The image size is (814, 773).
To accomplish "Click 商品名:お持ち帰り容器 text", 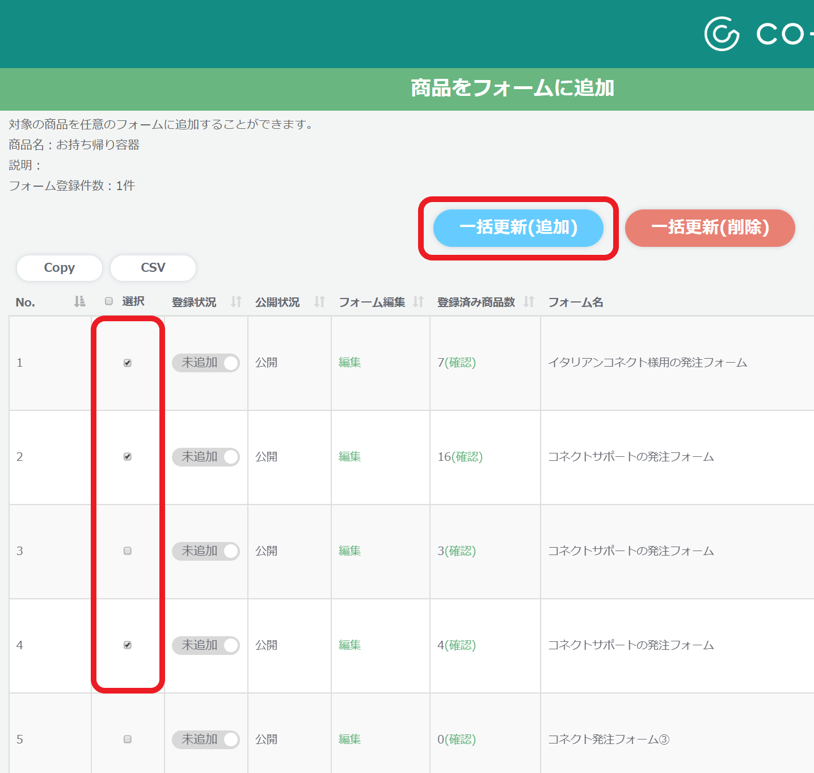I will point(74,145).
